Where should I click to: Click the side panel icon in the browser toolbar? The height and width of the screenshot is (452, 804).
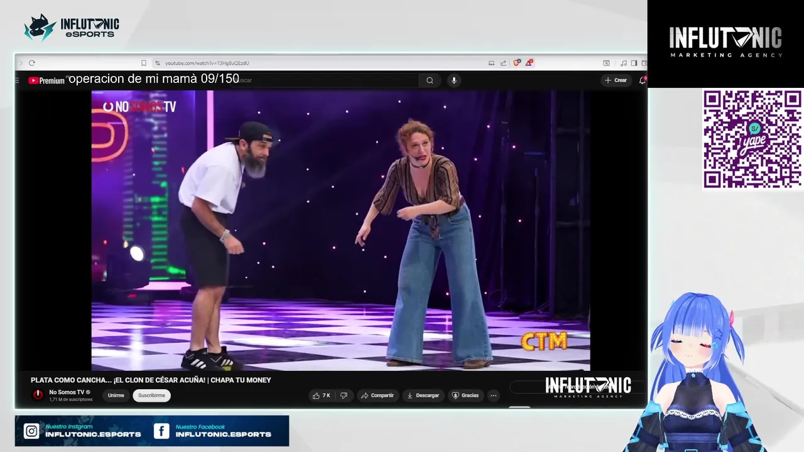point(634,63)
